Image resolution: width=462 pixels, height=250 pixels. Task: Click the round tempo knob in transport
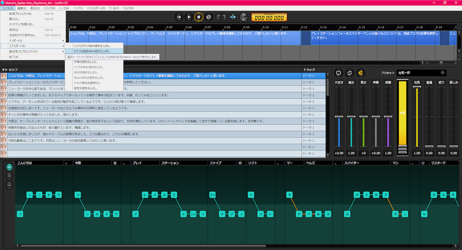(x=244, y=17)
